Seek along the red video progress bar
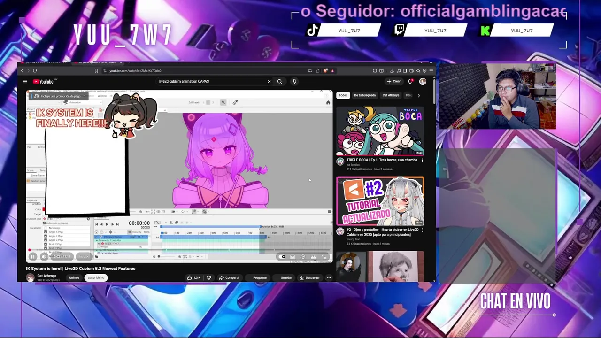601x338 pixels. tap(179, 250)
